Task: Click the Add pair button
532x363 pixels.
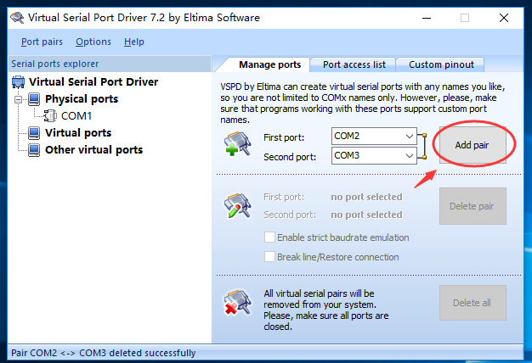Action: (473, 145)
